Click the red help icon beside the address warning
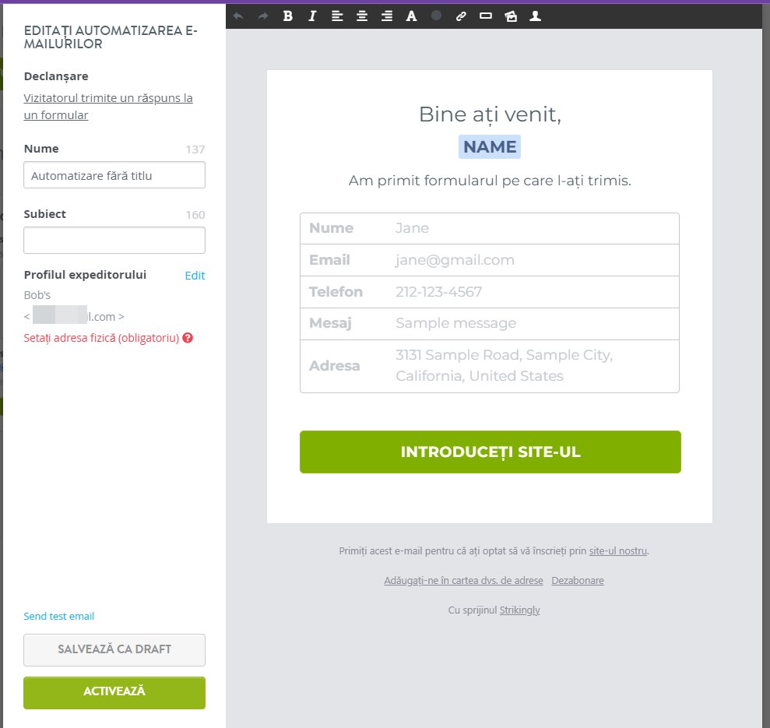 [188, 338]
